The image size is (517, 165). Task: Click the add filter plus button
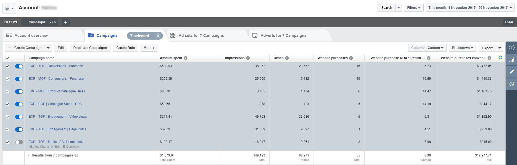[x=65, y=22]
